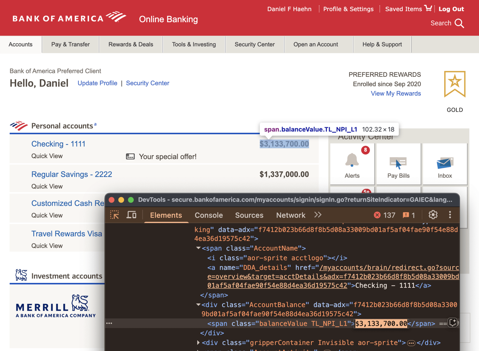This screenshot has width=479, height=351.
Task: Click the DDA_details href link in DevTools
Action: [x=333, y=277]
